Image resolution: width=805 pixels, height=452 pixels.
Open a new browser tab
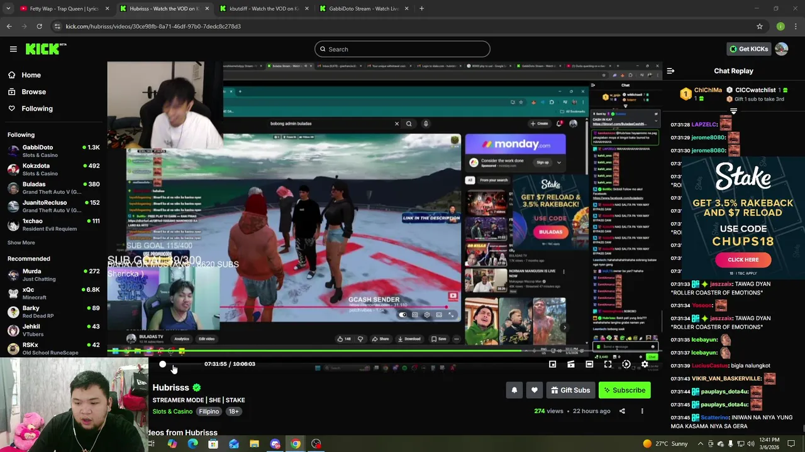(x=421, y=9)
